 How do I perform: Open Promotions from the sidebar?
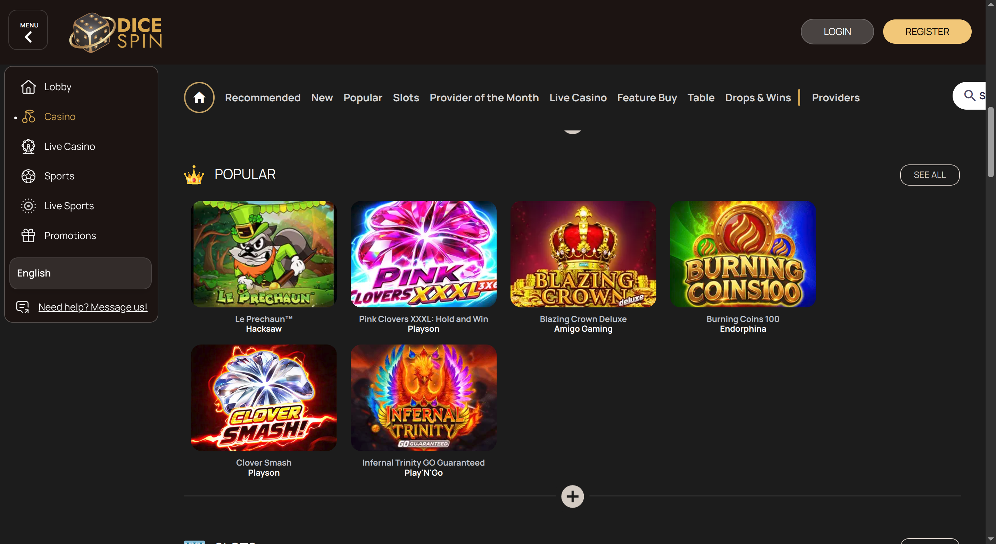(70, 236)
